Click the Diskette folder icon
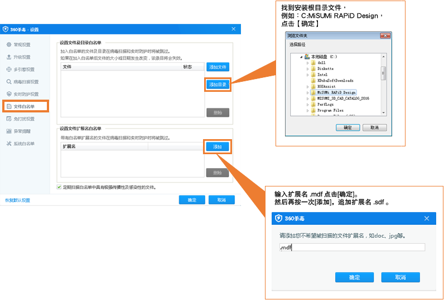 [x=313, y=68]
